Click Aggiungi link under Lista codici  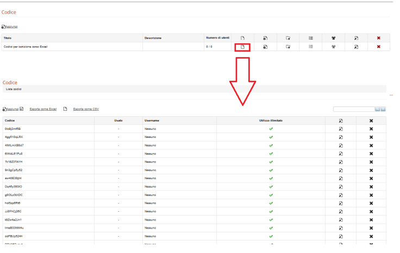pyautogui.click(x=11, y=109)
